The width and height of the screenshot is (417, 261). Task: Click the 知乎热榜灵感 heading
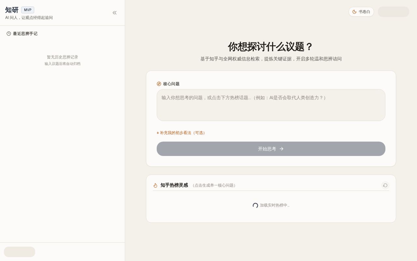click(174, 185)
